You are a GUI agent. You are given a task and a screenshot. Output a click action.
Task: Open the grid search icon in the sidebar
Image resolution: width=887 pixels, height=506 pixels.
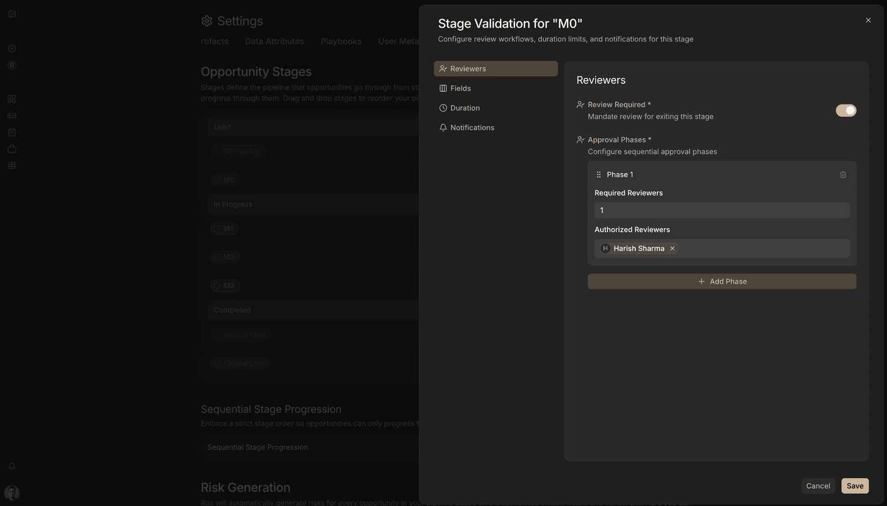tap(12, 99)
